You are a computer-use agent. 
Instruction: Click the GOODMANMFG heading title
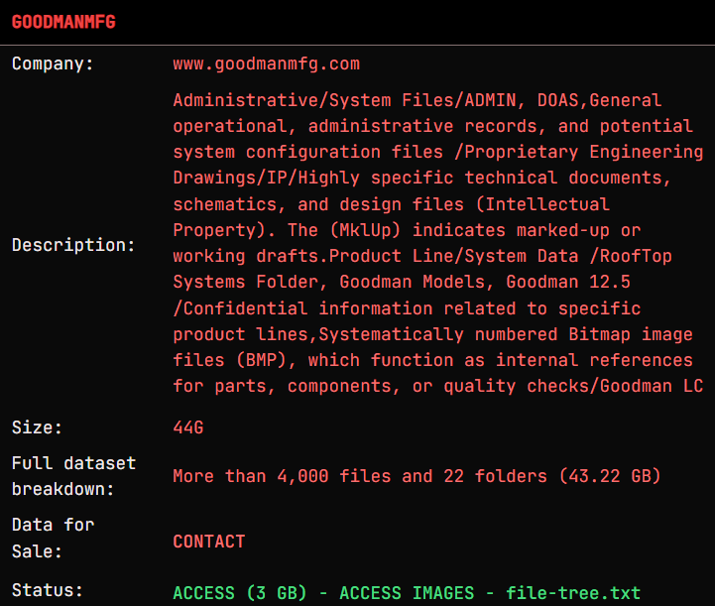coord(63,22)
